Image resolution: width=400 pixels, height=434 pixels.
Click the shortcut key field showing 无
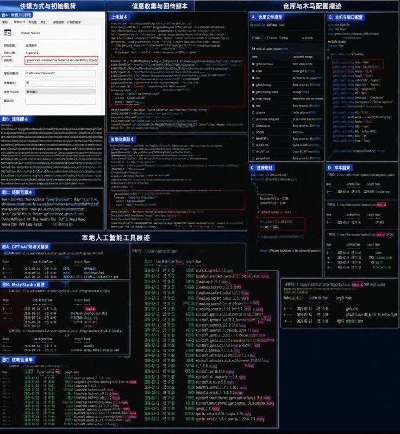tap(60, 83)
